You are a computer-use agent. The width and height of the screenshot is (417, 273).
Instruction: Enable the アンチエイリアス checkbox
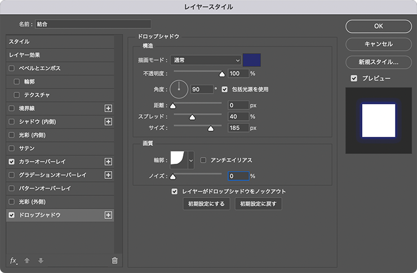[x=203, y=160]
